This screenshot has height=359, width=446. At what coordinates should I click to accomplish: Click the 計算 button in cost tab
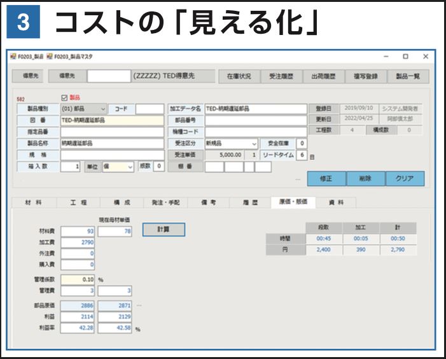[164, 229]
